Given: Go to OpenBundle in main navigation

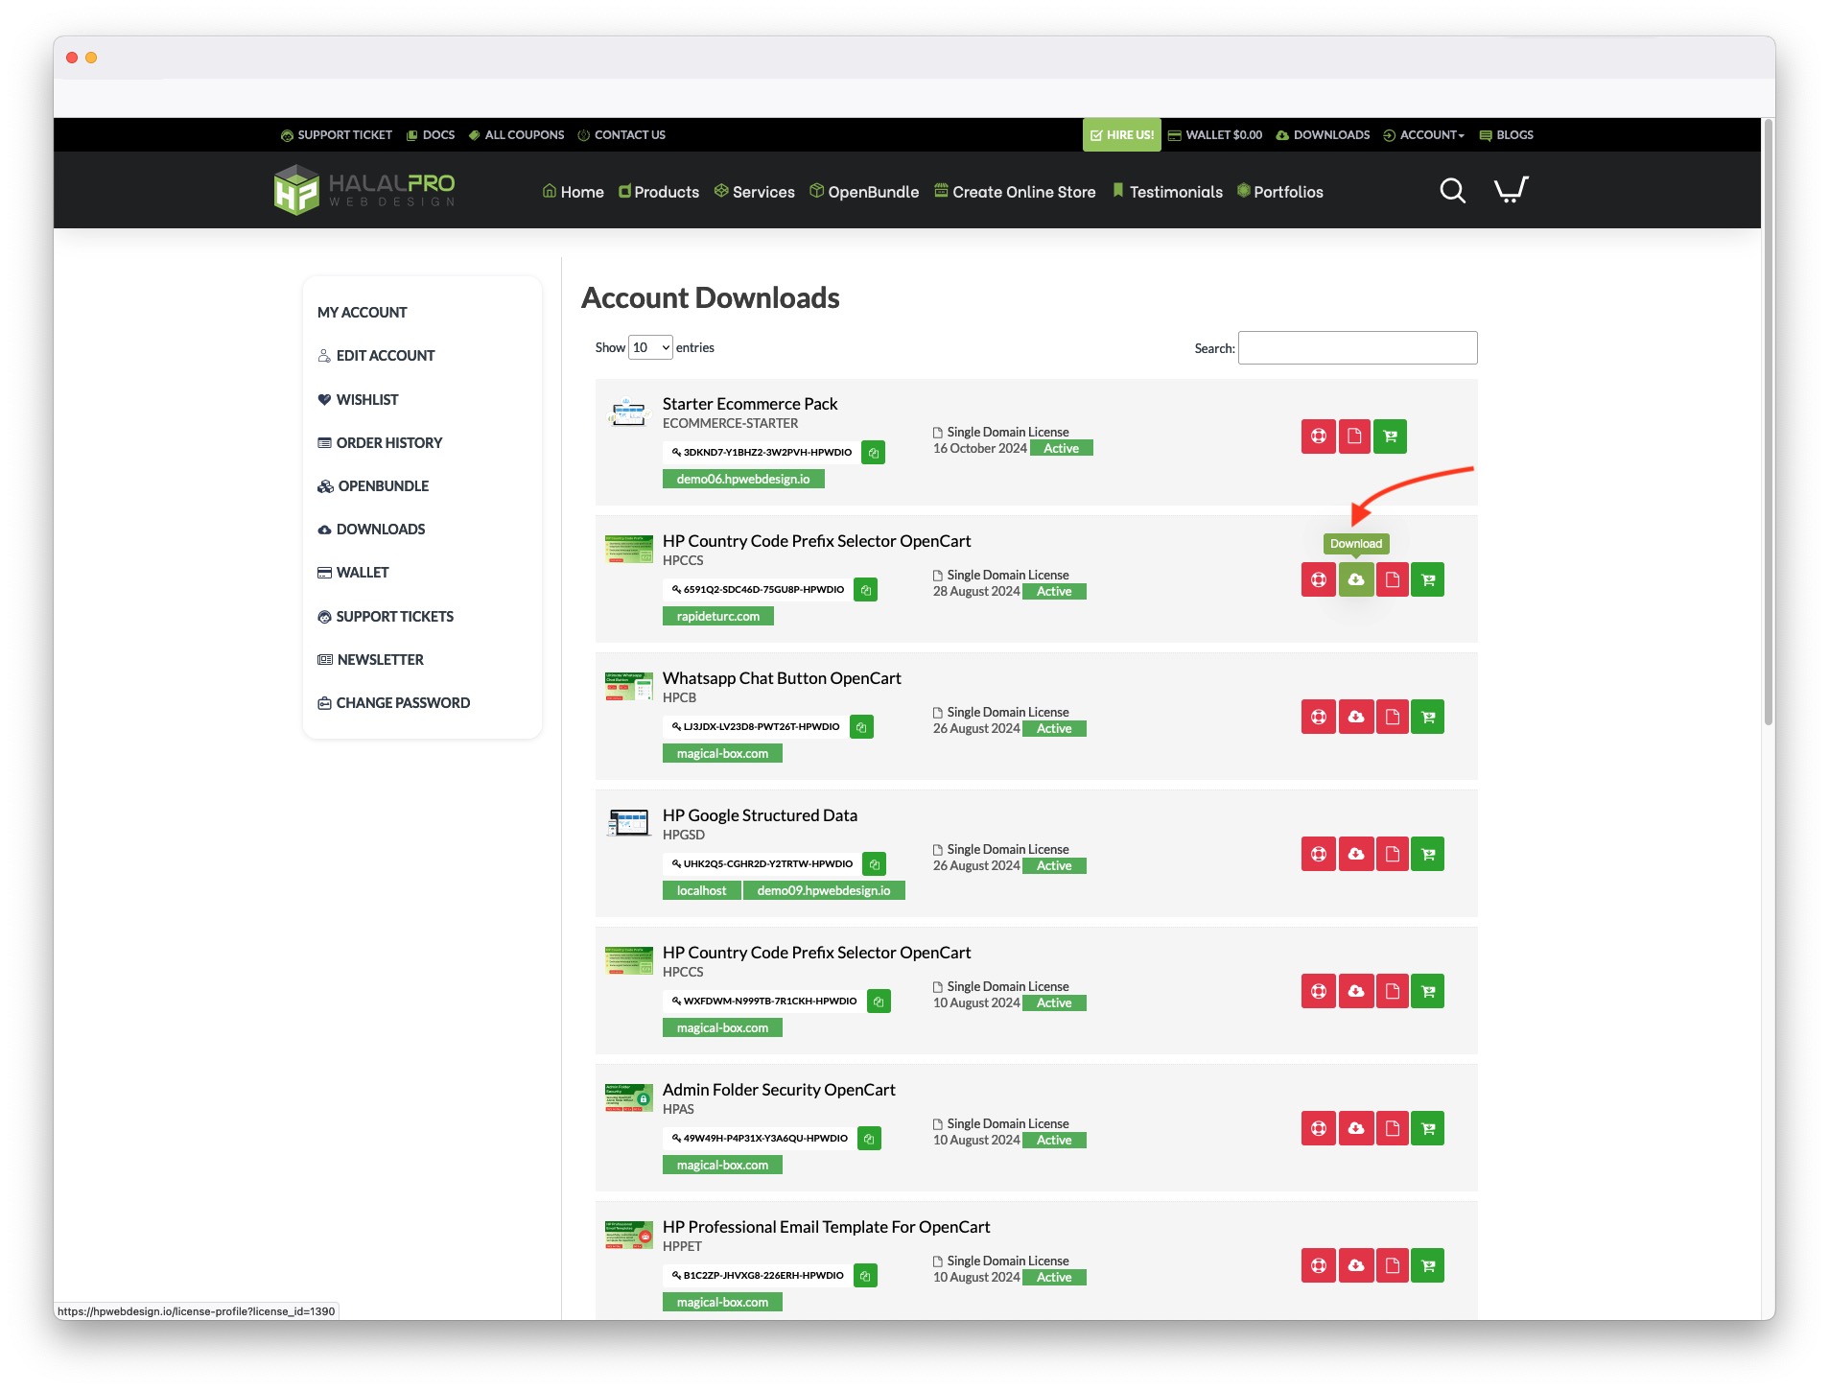Looking at the screenshot, I should [864, 192].
